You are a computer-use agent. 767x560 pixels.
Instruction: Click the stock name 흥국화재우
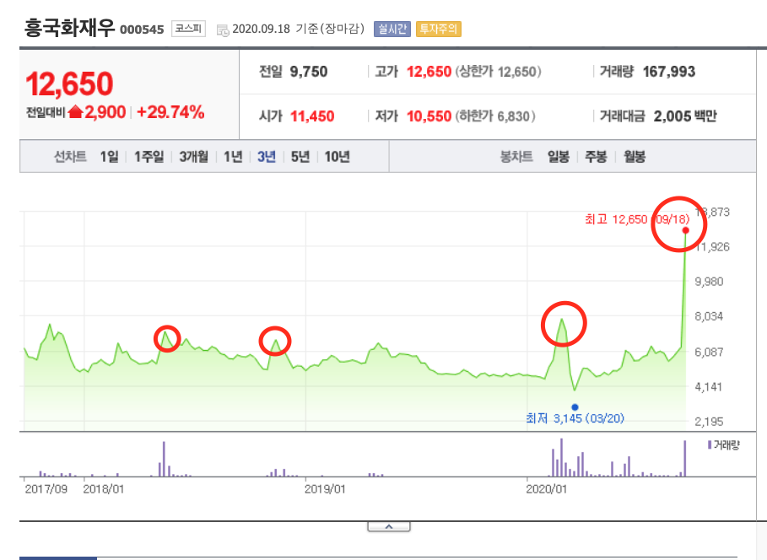click(69, 28)
